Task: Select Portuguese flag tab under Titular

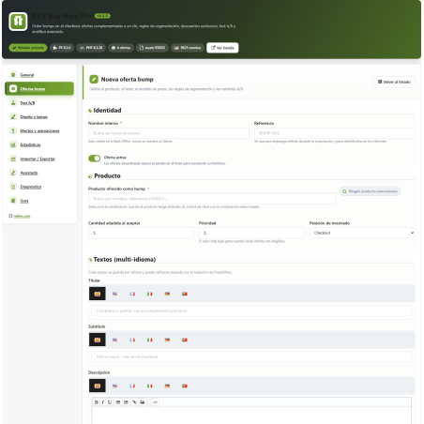Action: coord(185,294)
